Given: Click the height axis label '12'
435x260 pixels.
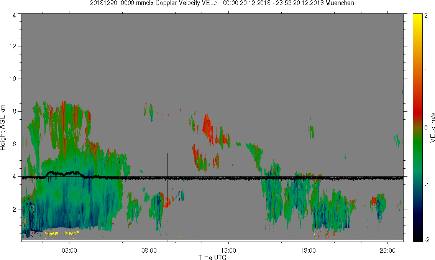Looking at the screenshot, I should pyautogui.click(x=13, y=46).
